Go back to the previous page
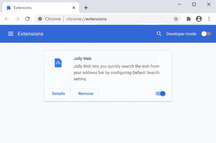The width and height of the screenshot is (216, 143). (x=7, y=19)
